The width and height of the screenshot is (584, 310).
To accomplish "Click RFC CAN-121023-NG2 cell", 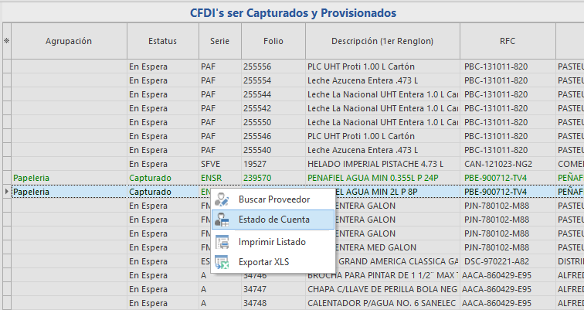I will pyautogui.click(x=508, y=164).
